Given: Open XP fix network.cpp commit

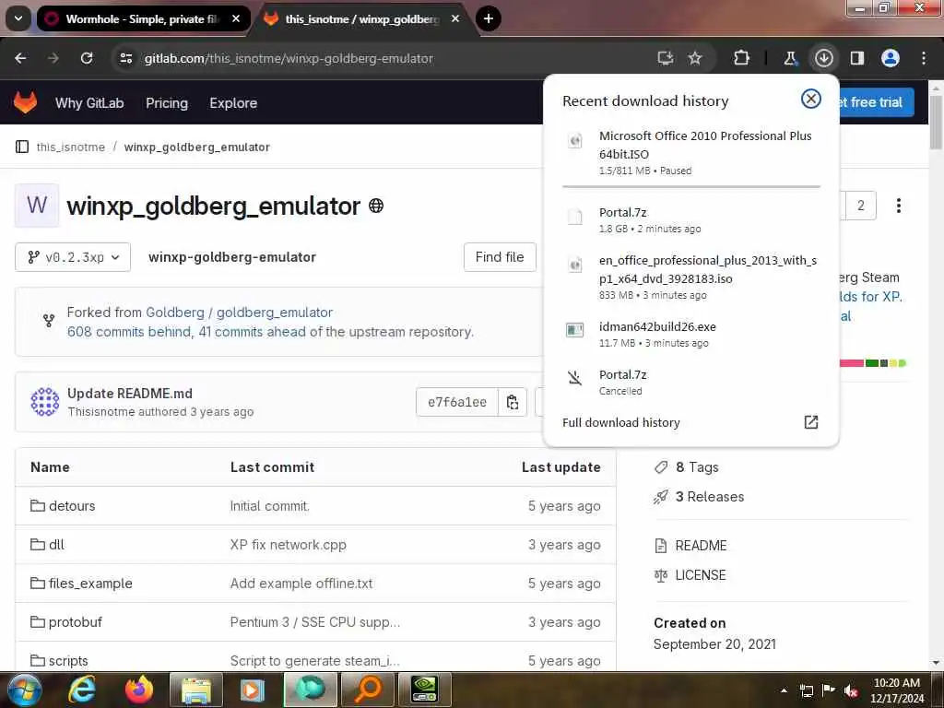Looking at the screenshot, I should coord(288,544).
